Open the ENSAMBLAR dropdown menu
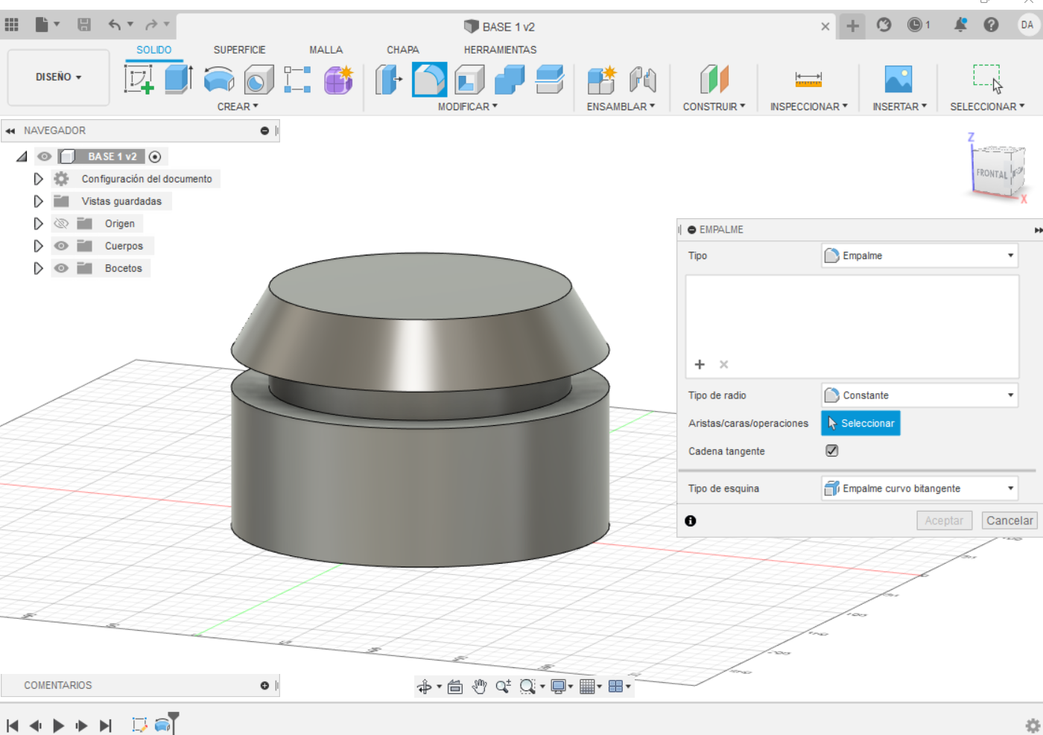1043x735 pixels. (x=621, y=106)
